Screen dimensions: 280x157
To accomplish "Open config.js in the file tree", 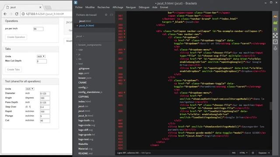I will click(x=83, y=87).
